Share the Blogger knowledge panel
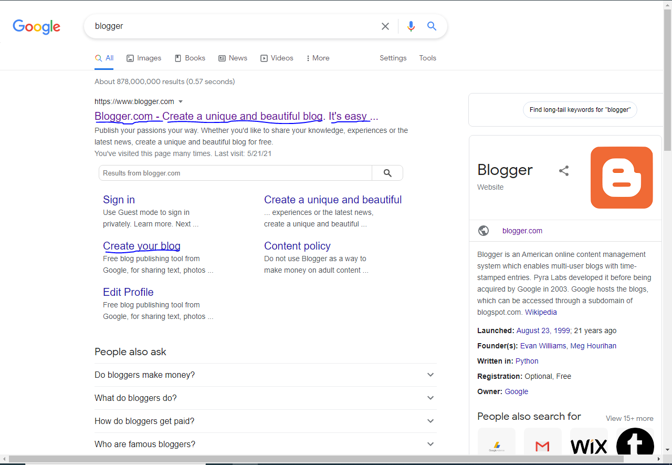 point(564,171)
